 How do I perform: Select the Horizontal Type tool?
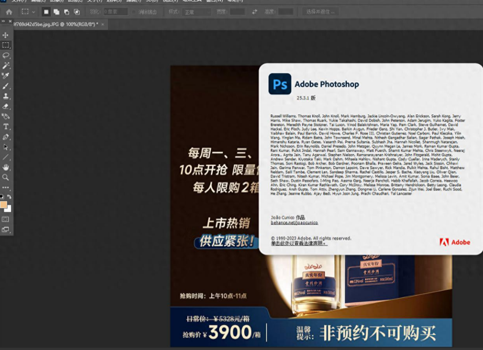point(6,127)
